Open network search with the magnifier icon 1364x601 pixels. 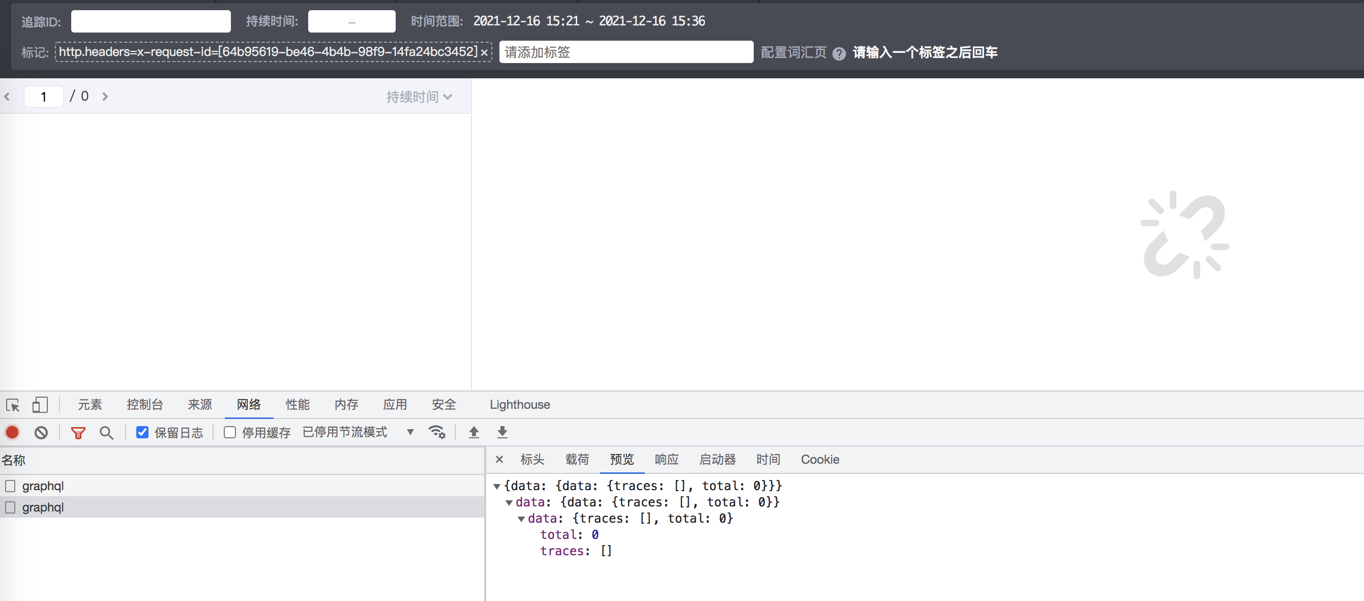(x=106, y=433)
